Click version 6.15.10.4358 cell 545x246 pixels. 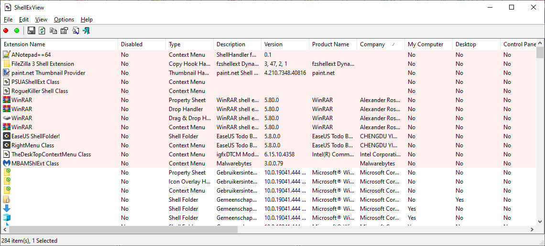click(x=280, y=154)
